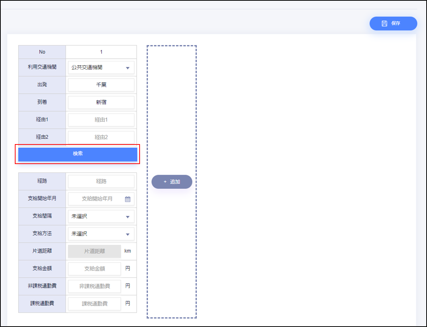Focus the 出発 field containing 千葉
This screenshot has width=427, height=327.
click(x=101, y=85)
